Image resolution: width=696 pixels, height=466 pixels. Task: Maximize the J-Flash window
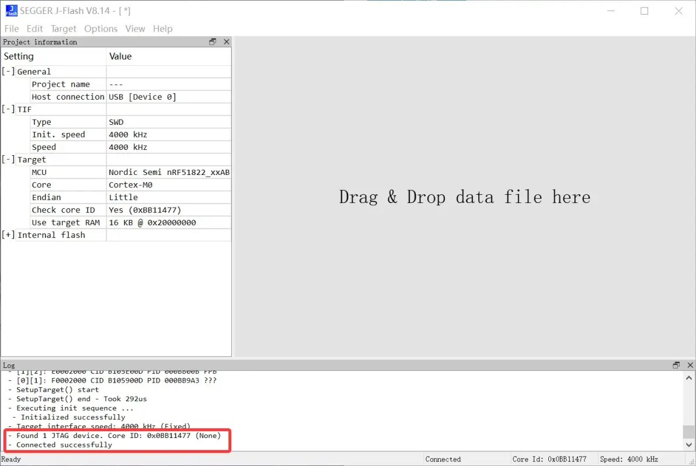point(645,10)
